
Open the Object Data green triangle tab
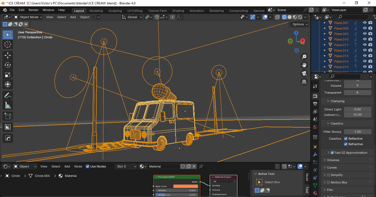[x=315, y=185]
